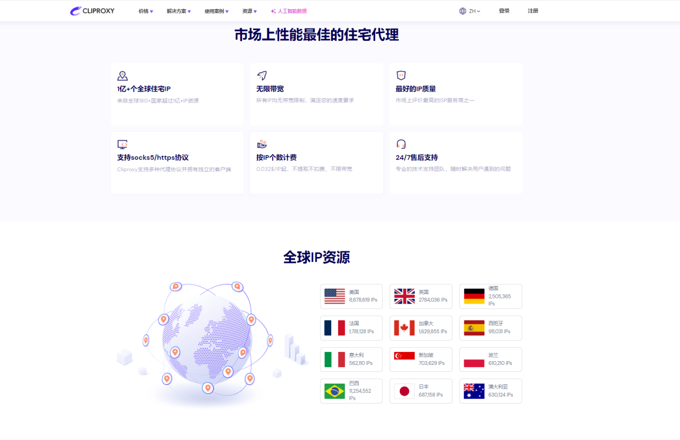Open the 使用案例 dropdown
Screen dimensions: 680x440
(x=216, y=11)
